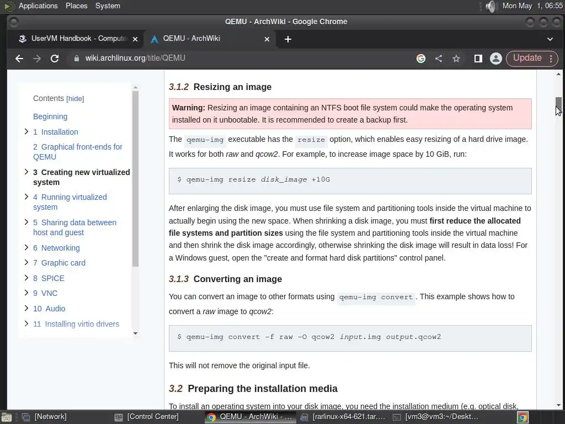This screenshot has height=424, width=565.
Task: Open the System menu
Action: [x=108, y=6]
